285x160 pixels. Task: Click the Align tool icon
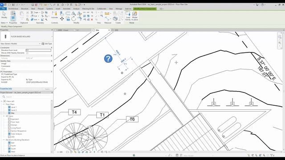62,13
